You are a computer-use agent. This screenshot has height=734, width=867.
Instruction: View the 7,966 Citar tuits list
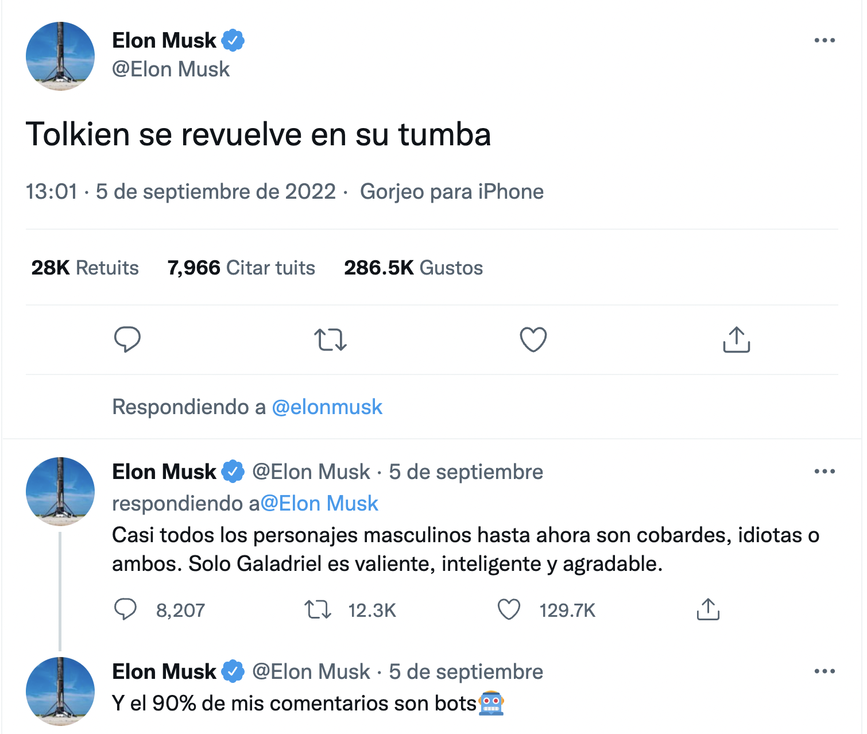(241, 268)
